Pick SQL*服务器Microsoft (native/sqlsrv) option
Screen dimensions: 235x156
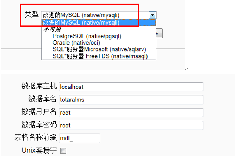pos(99,49)
